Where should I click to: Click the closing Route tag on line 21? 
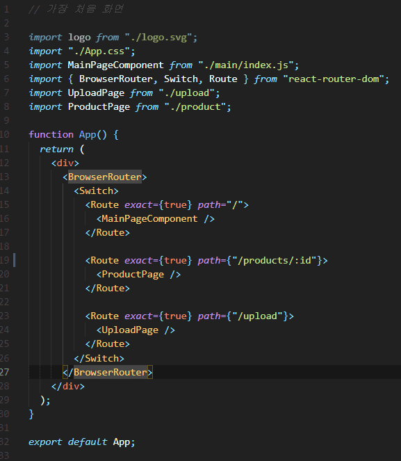point(107,288)
